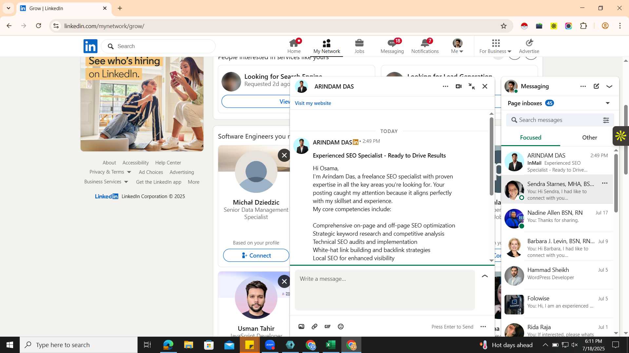Open Microsoft Edge from the taskbar
The width and height of the screenshot is (629, 353).
coord(168,345)
